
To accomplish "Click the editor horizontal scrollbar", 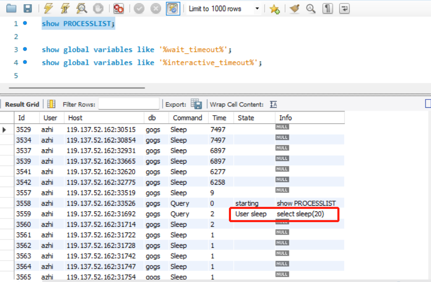I will 77,88.
